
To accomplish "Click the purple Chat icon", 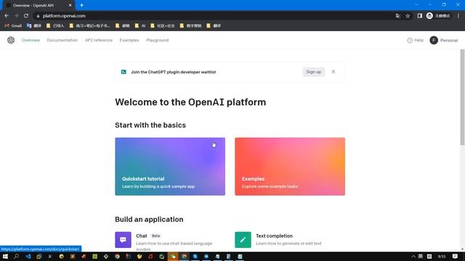I will coord(123,240).
